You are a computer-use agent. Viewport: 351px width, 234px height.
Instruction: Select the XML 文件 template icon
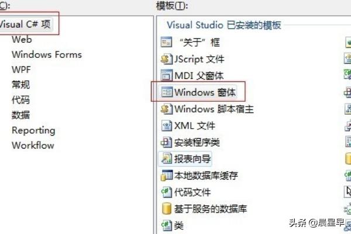point(167,126)
